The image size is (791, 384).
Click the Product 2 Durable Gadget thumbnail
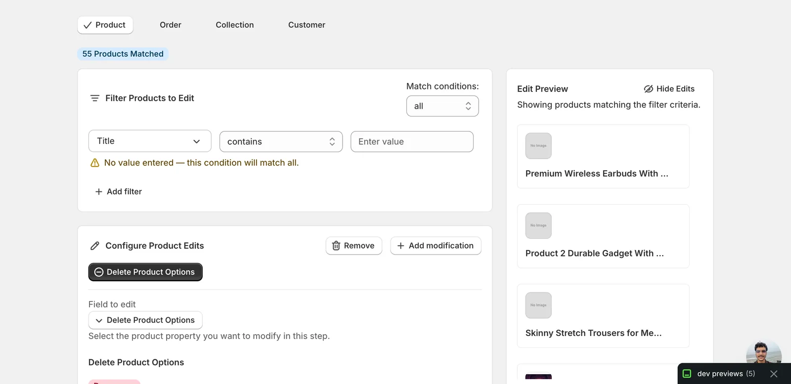pos(538,225)
